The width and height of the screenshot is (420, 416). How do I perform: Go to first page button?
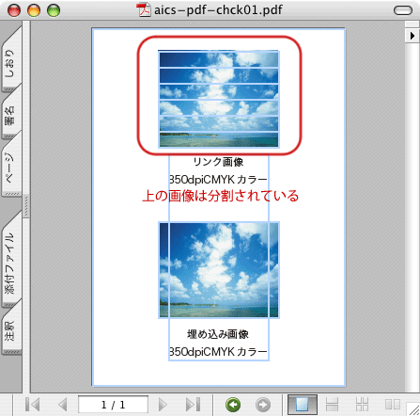pos(33,405)
